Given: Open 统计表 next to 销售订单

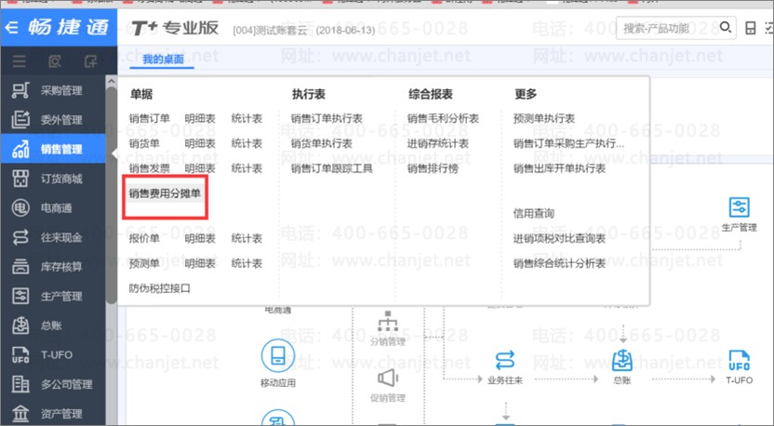Looking at the screenshot, I should pos(247,118).
